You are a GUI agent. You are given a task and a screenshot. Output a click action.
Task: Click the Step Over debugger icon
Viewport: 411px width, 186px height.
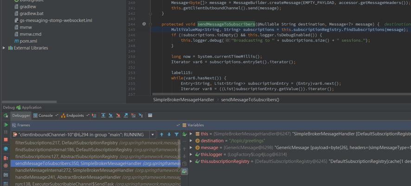pos(103,115)
